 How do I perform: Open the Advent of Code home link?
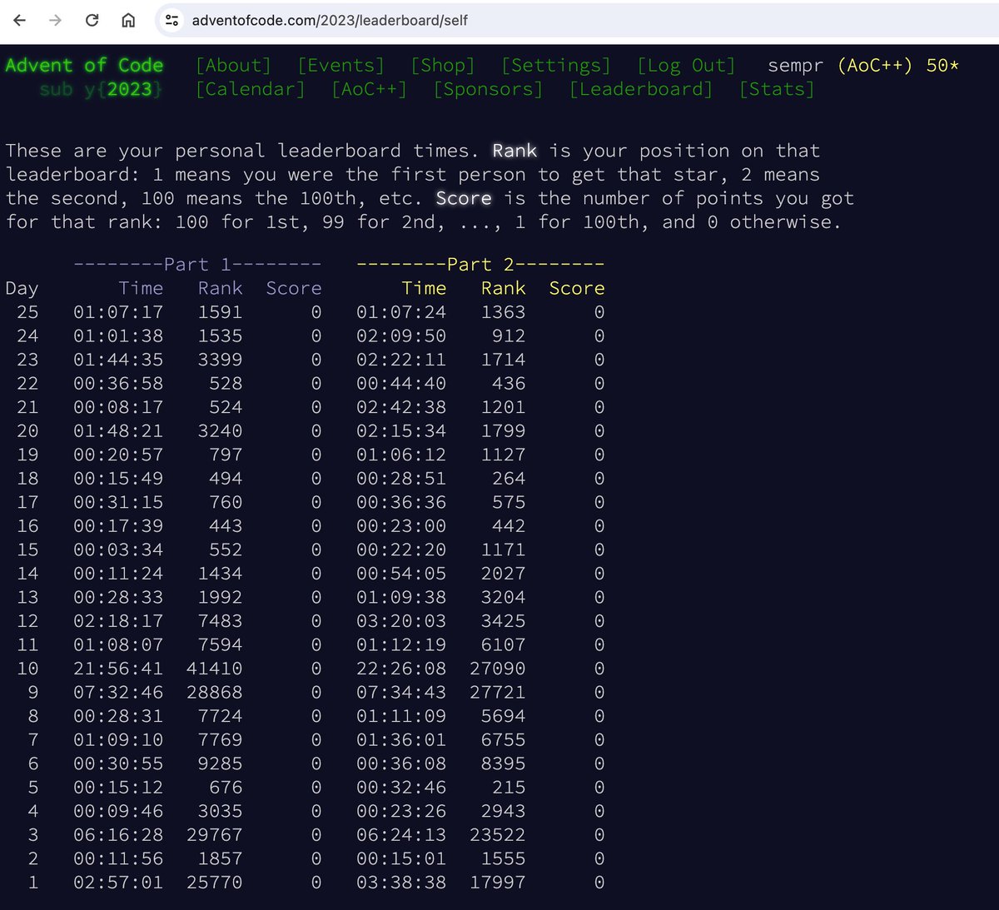tap(84, 65)
